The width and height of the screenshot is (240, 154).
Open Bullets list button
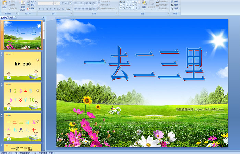tap(76, 3)
